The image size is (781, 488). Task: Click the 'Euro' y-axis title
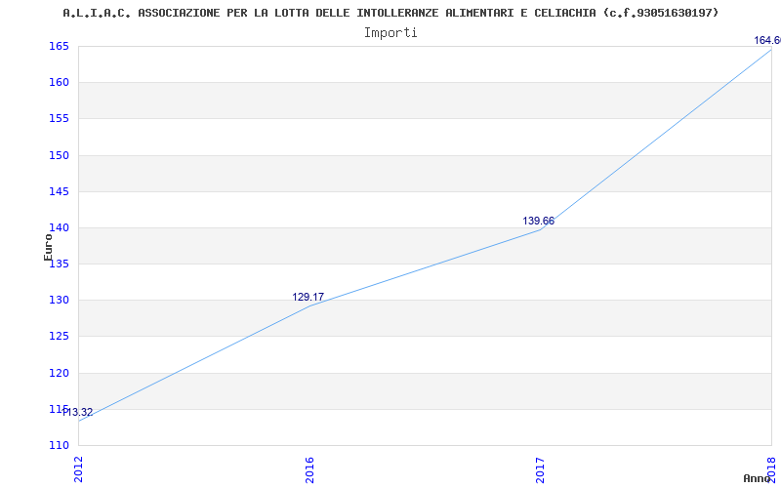(48, 247)
